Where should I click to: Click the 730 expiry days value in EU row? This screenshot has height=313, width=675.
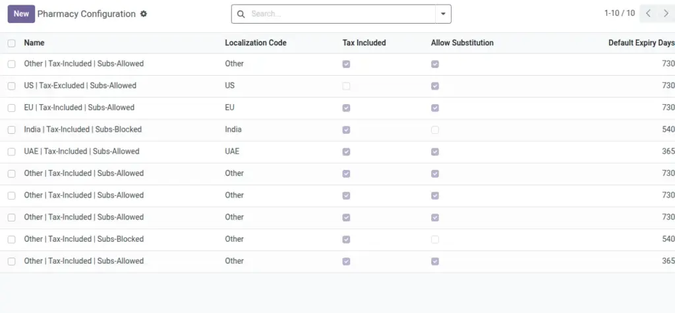pos(668,107)
